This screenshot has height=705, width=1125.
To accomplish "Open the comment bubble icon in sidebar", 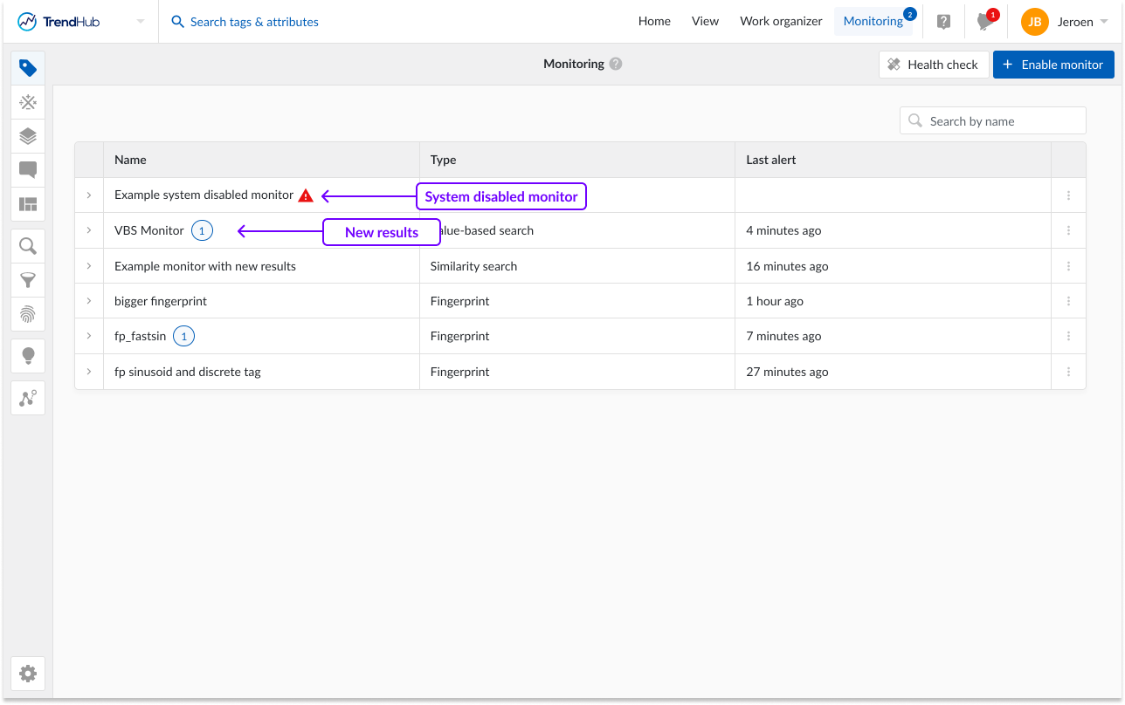I will coord(28,170).
